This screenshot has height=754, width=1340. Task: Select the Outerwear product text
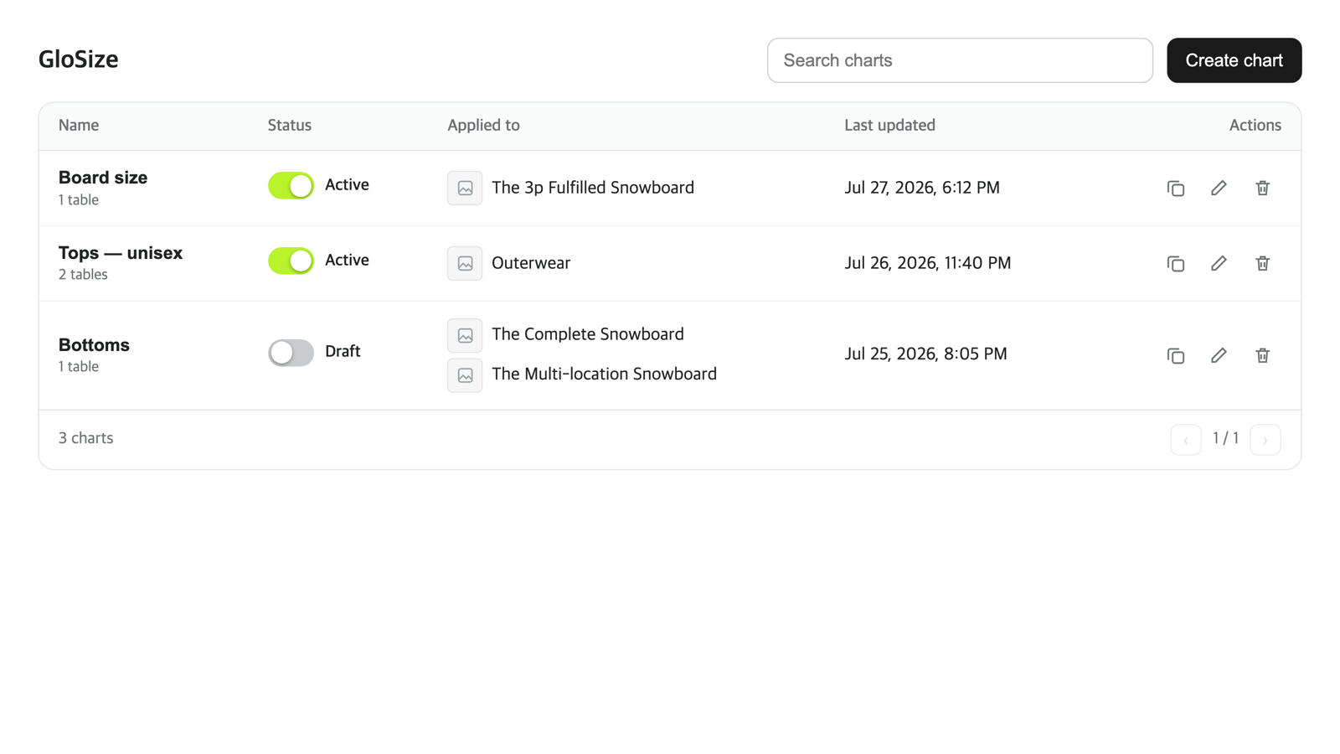point(531,263)
